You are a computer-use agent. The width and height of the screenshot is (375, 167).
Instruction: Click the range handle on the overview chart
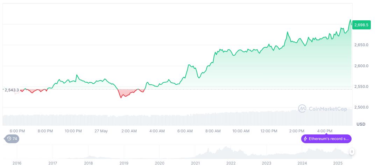(352, 152)
